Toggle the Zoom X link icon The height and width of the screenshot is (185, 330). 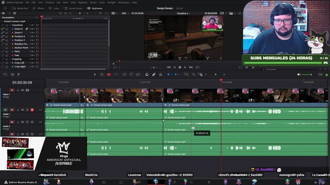coord(27,29)
